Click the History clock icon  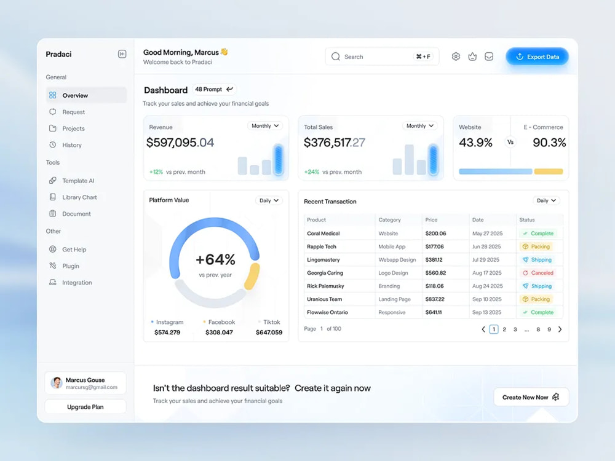[x=52, y=144]
